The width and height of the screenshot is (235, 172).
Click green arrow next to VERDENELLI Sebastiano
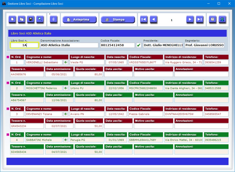click(x=66, y=62)
